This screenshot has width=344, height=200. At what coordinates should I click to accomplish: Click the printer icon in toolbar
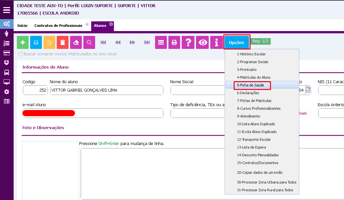click(174, 42)
